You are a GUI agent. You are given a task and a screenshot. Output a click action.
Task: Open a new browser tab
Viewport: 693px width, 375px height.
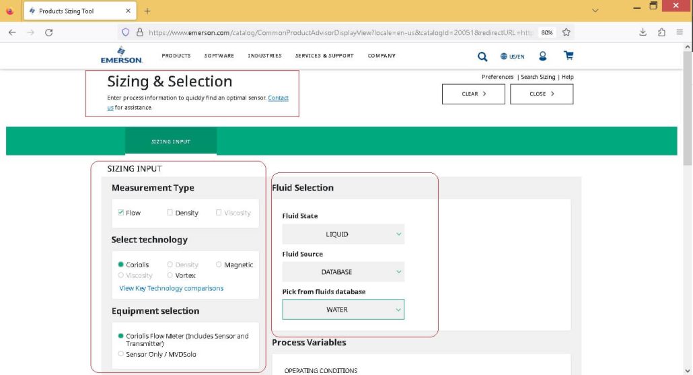coord(147,11)
